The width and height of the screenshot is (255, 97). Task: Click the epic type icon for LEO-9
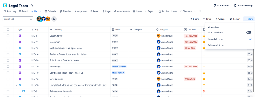(x=20, y=36)
